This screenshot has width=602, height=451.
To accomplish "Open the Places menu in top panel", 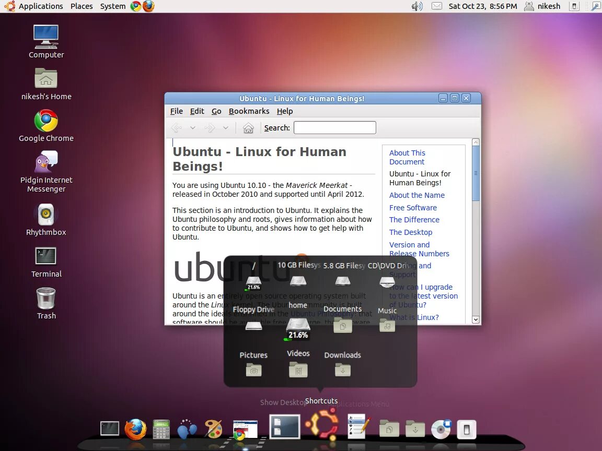I will click(x=82, y=6).
